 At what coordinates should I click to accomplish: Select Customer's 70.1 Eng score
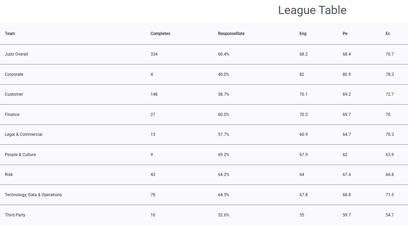(x=304, y=94)
